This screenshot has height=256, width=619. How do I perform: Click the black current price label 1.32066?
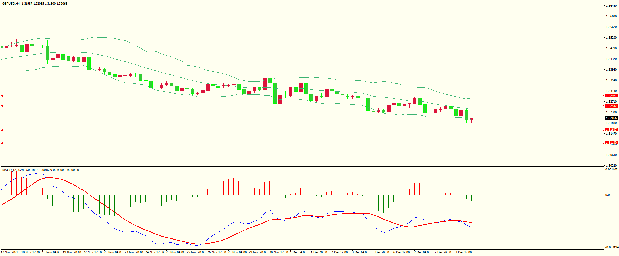pos(611,118)
